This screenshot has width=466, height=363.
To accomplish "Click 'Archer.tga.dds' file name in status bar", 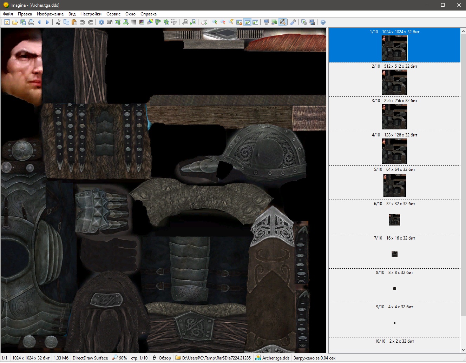I will 273,358.
